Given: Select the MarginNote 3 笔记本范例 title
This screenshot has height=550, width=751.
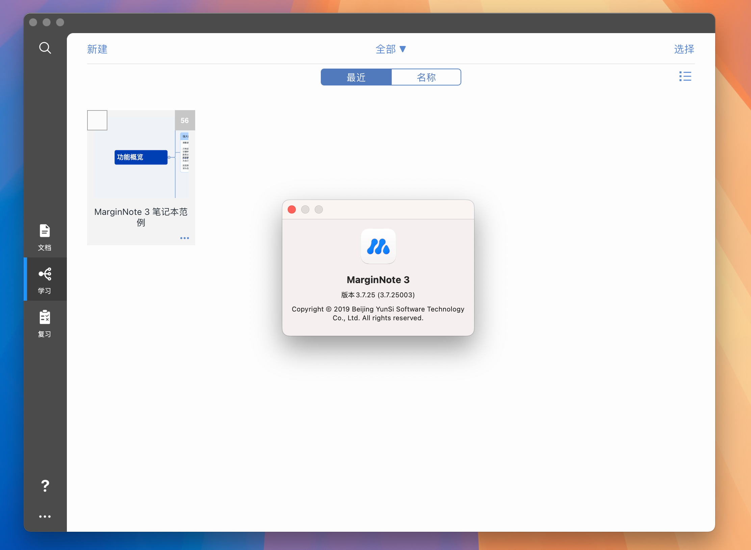Looking at the screenshot, I should tap(141, 217).
